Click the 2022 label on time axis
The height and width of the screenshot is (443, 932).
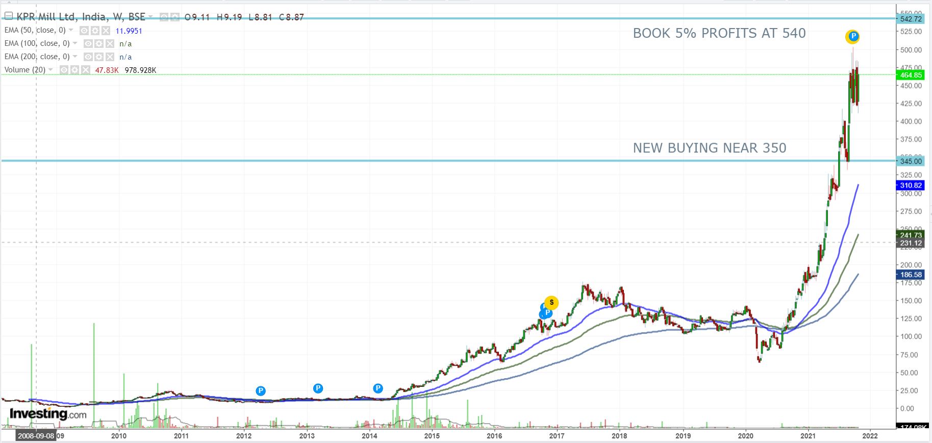pos(870,436)
